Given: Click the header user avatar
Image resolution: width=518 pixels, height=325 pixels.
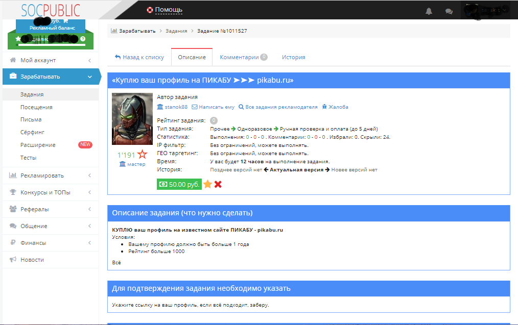Looking at the screenshot, I should (471, 10).
